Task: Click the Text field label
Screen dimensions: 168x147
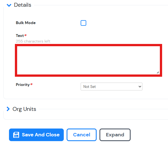Action: pos(20,36)
